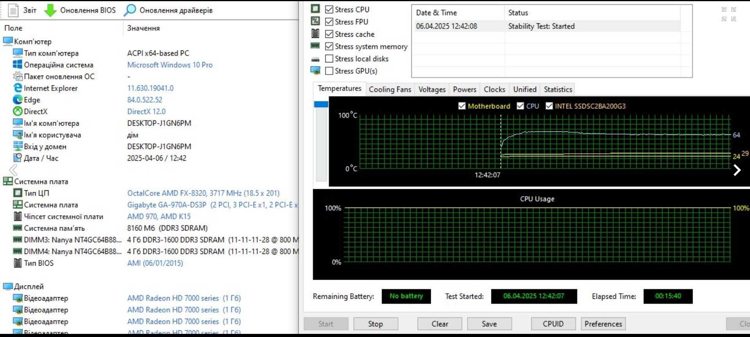Click the Internet Explorer icon
Viewport: 750px width, 337px height.
(x=18, y=88)
